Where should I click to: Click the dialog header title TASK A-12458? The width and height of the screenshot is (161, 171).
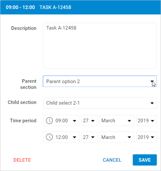click(x=55, y=7)
